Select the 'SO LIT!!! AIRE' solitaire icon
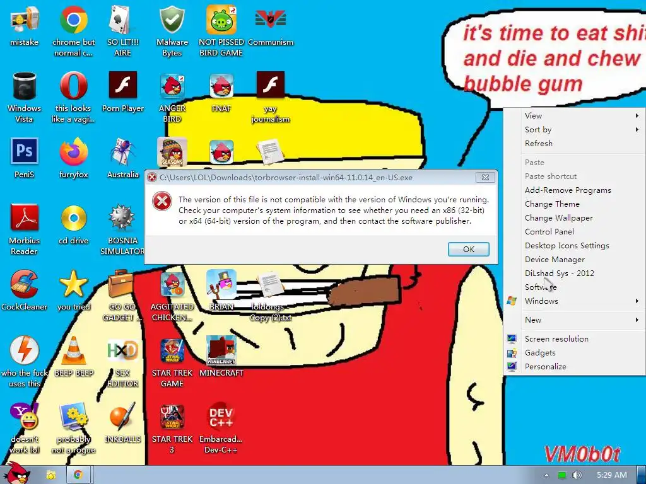Image resolution: width=646 pixels, height=484 pixels. tap(122, 31)
